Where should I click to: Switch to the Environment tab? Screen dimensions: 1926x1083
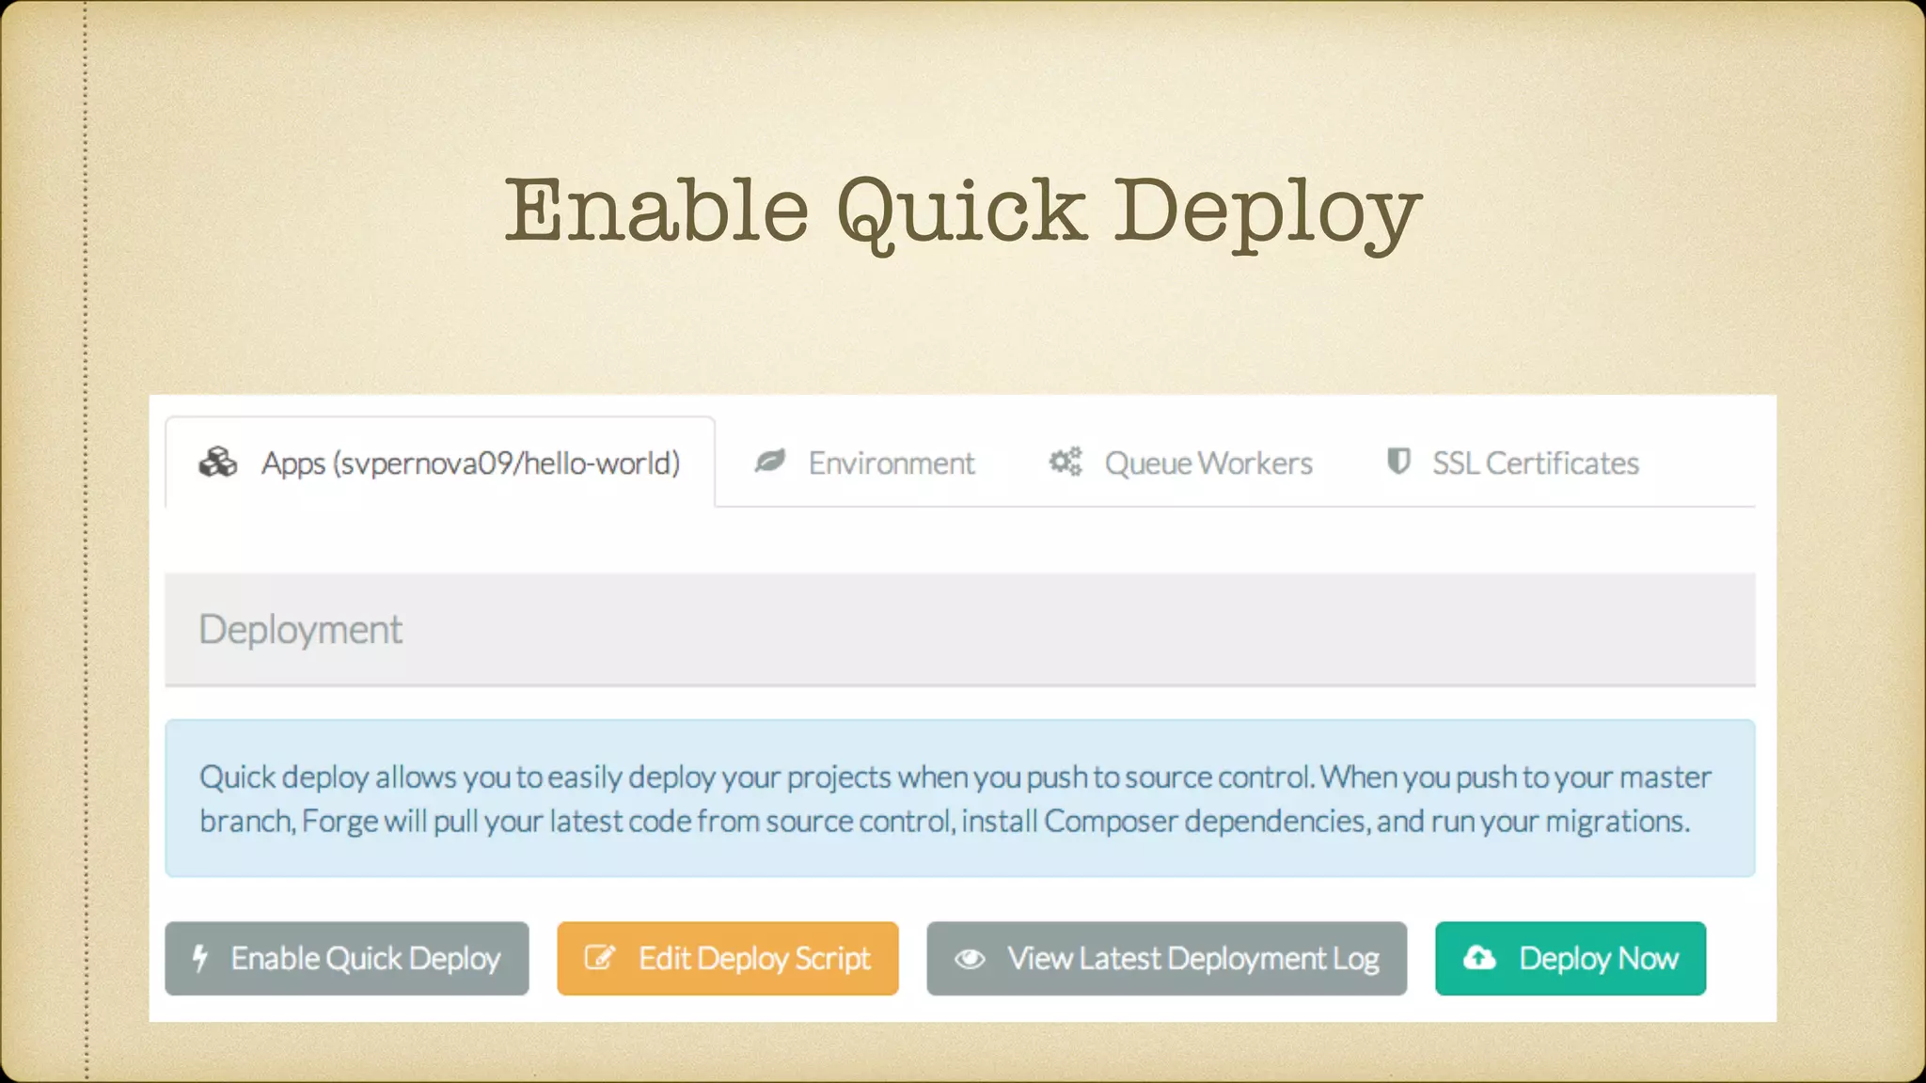coord(864,463)
